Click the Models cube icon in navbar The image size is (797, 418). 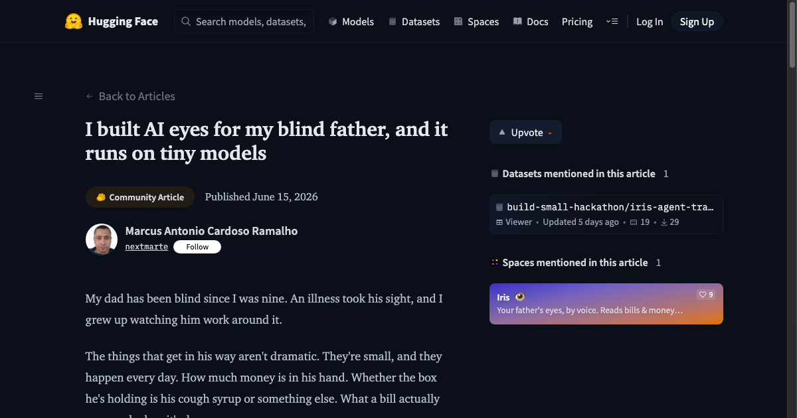[x=333, y=21]
